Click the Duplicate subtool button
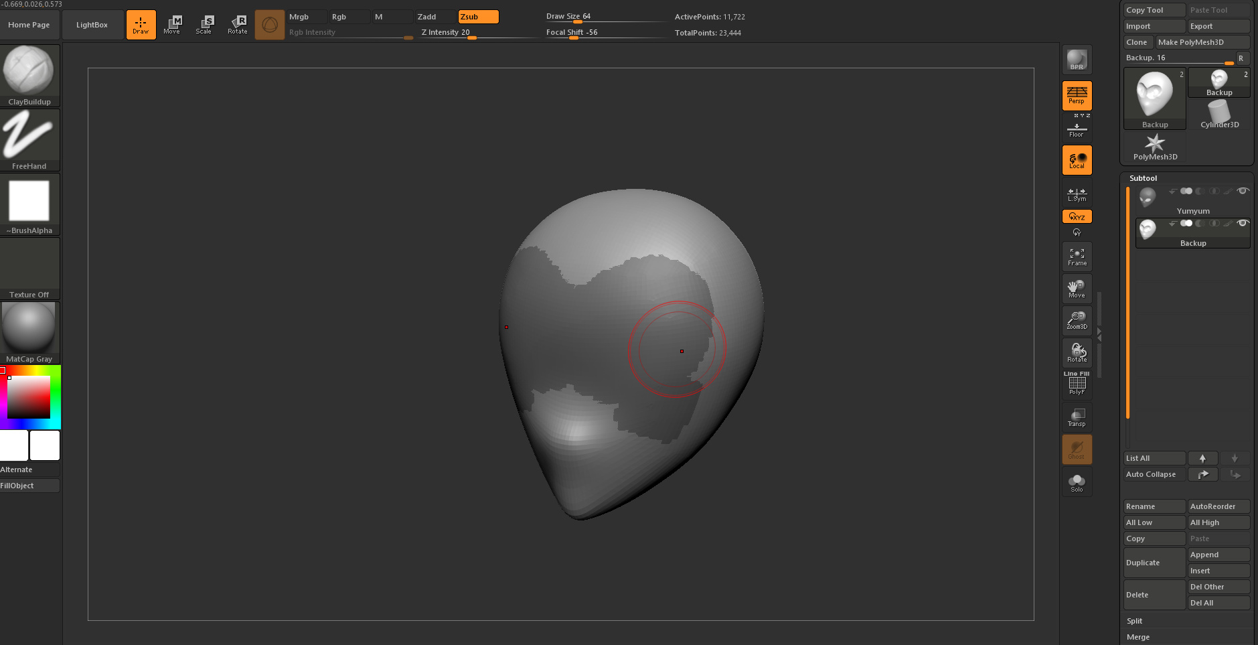1258x645 pixels. [1154, 563]
